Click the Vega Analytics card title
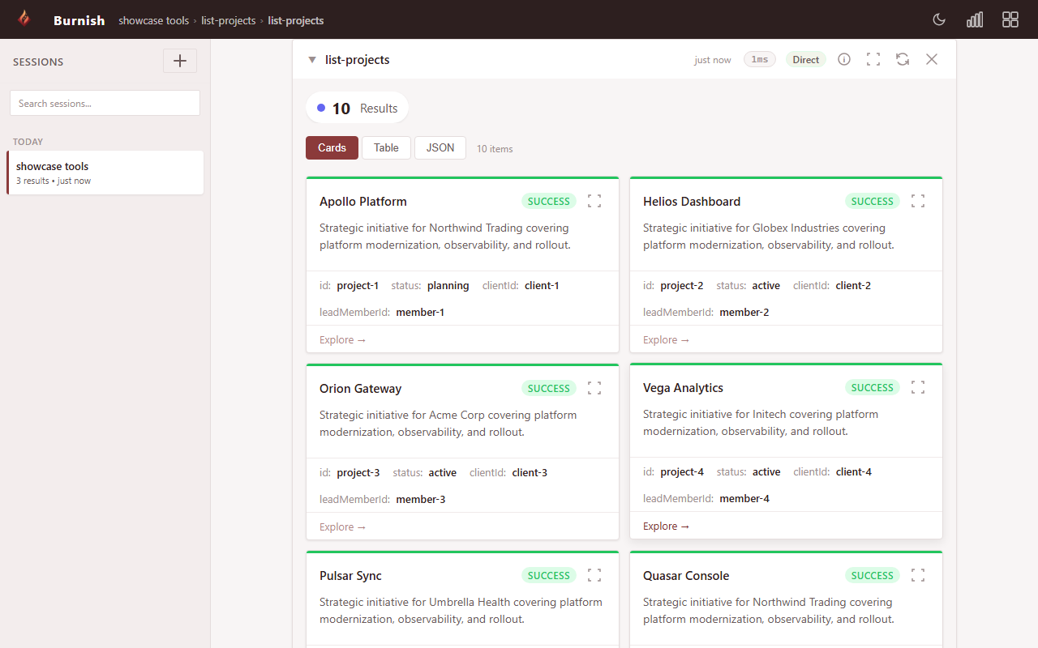This screenshot has width=1038, height=648. (x=683, y=388)
